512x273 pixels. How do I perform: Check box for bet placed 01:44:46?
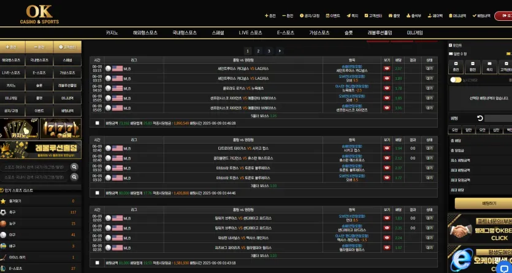click(x=97, y=193)
